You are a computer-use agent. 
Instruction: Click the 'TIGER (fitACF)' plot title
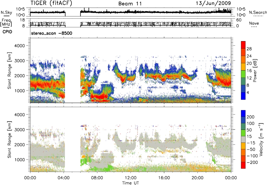point(51,3)
